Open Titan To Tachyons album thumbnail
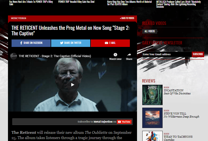 [x=152, y=136]
